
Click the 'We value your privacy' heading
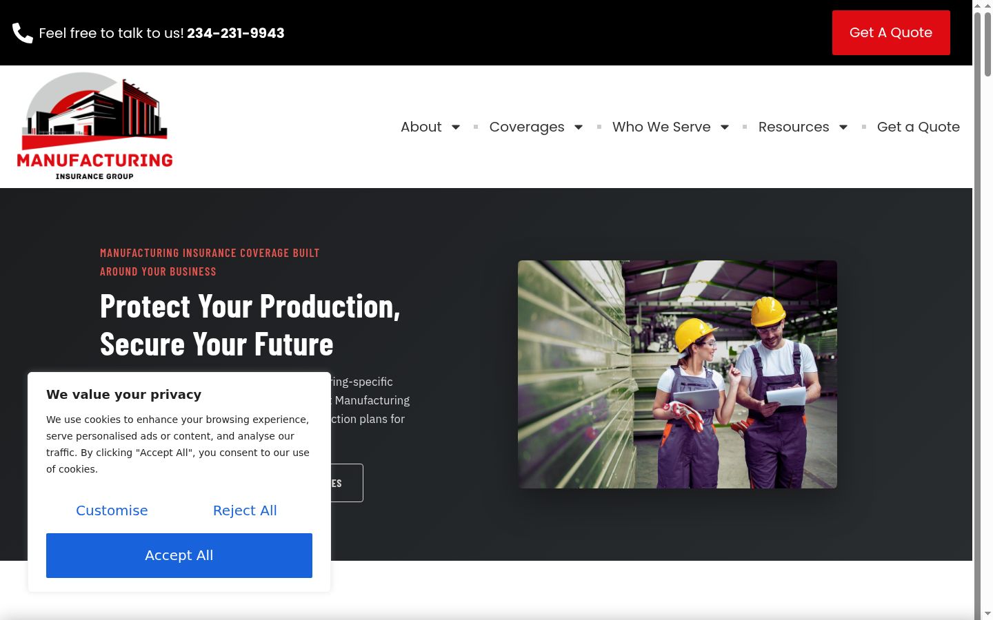124,395
